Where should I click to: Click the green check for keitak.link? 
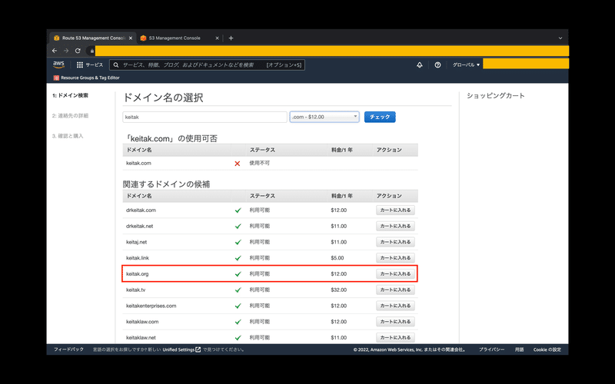[x=238, y=258]
